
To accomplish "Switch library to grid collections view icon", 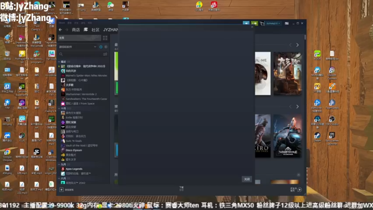I will pos(105,38).
